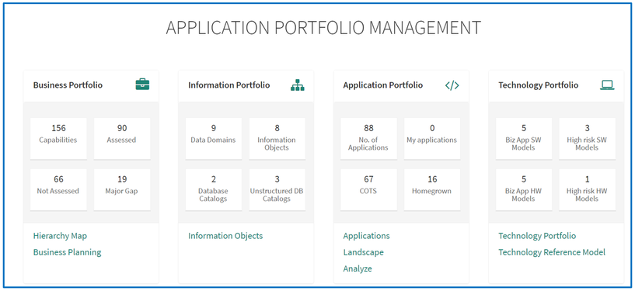Click the Application Portfolio card heading
This screenshot has height=291, width=635.
(x=382, y=85)
